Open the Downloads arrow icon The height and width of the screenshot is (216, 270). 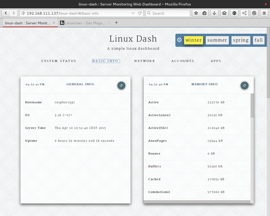point(214,13)
